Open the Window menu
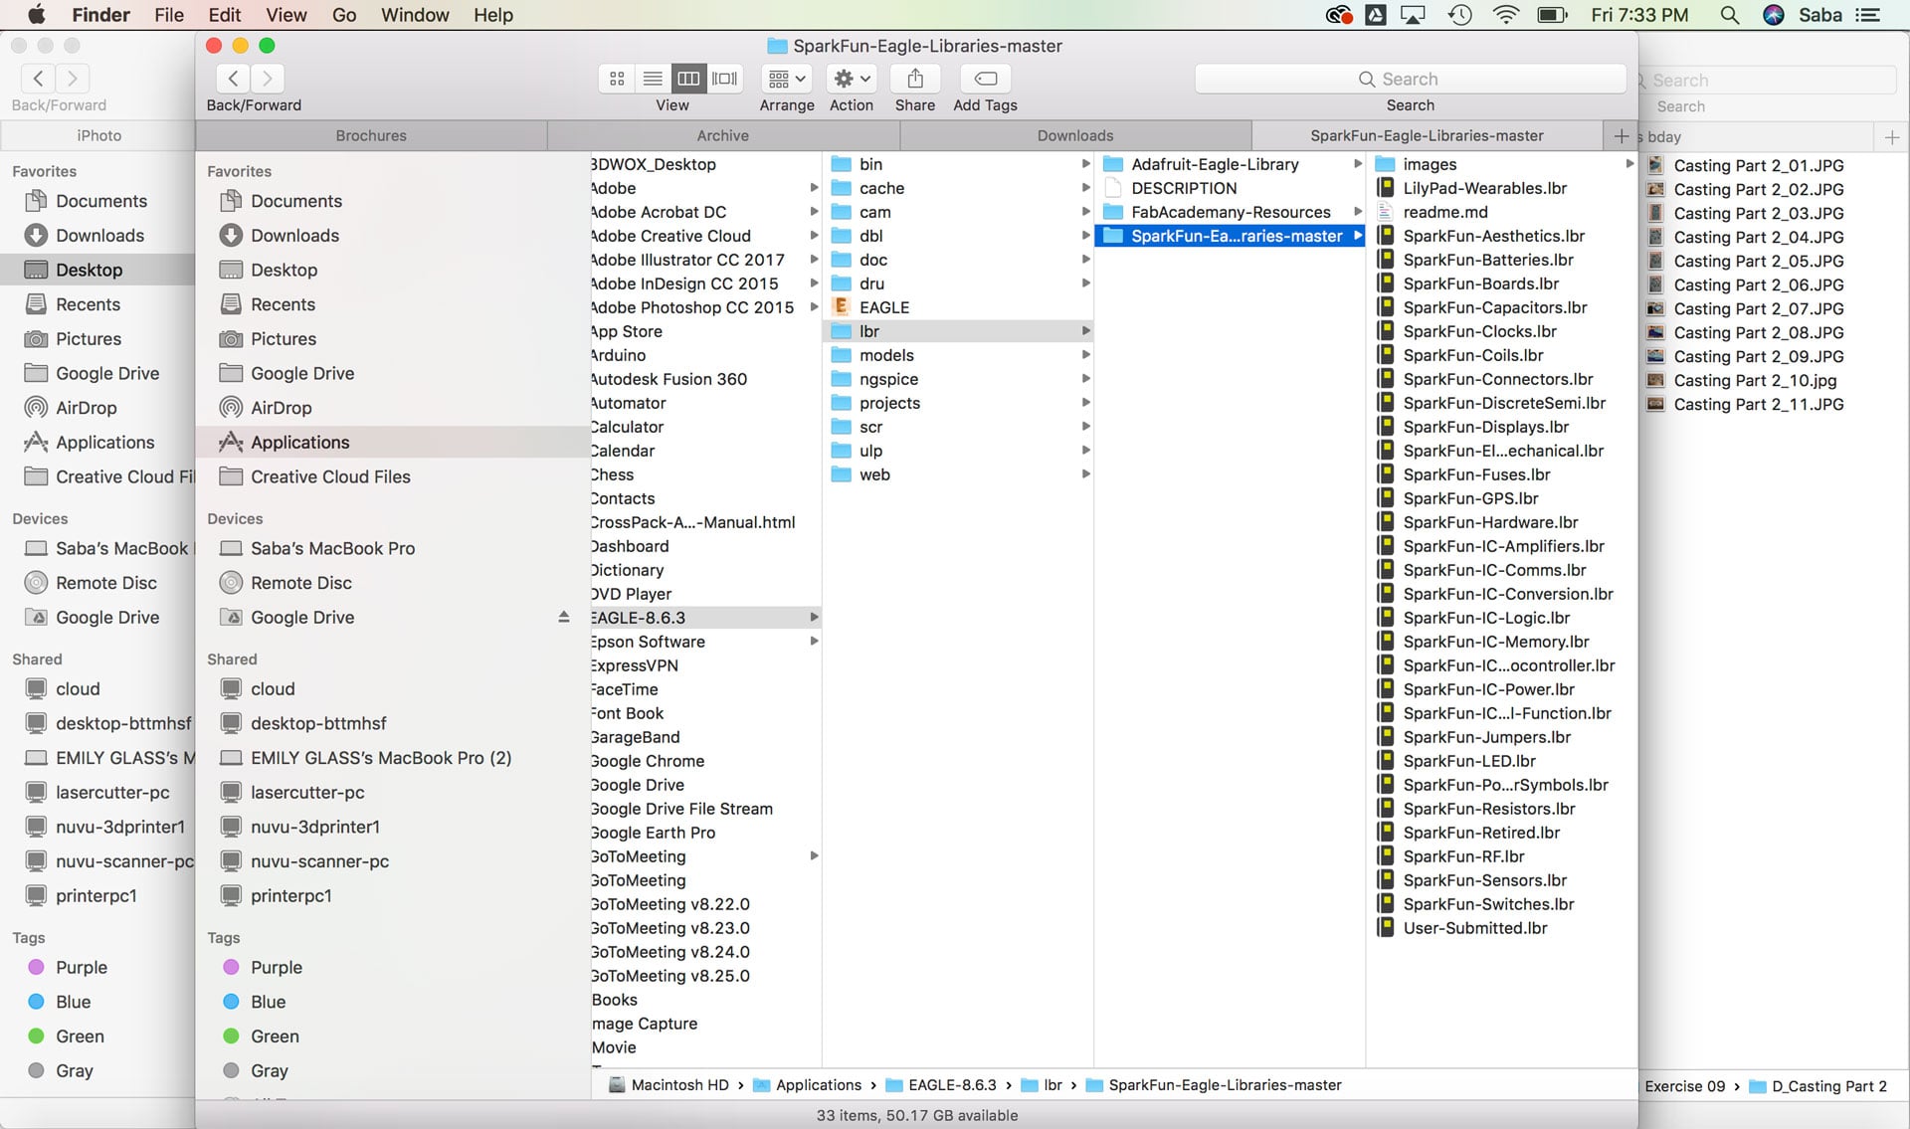This screenshot has height=1129, width=1910. [415, 15]
